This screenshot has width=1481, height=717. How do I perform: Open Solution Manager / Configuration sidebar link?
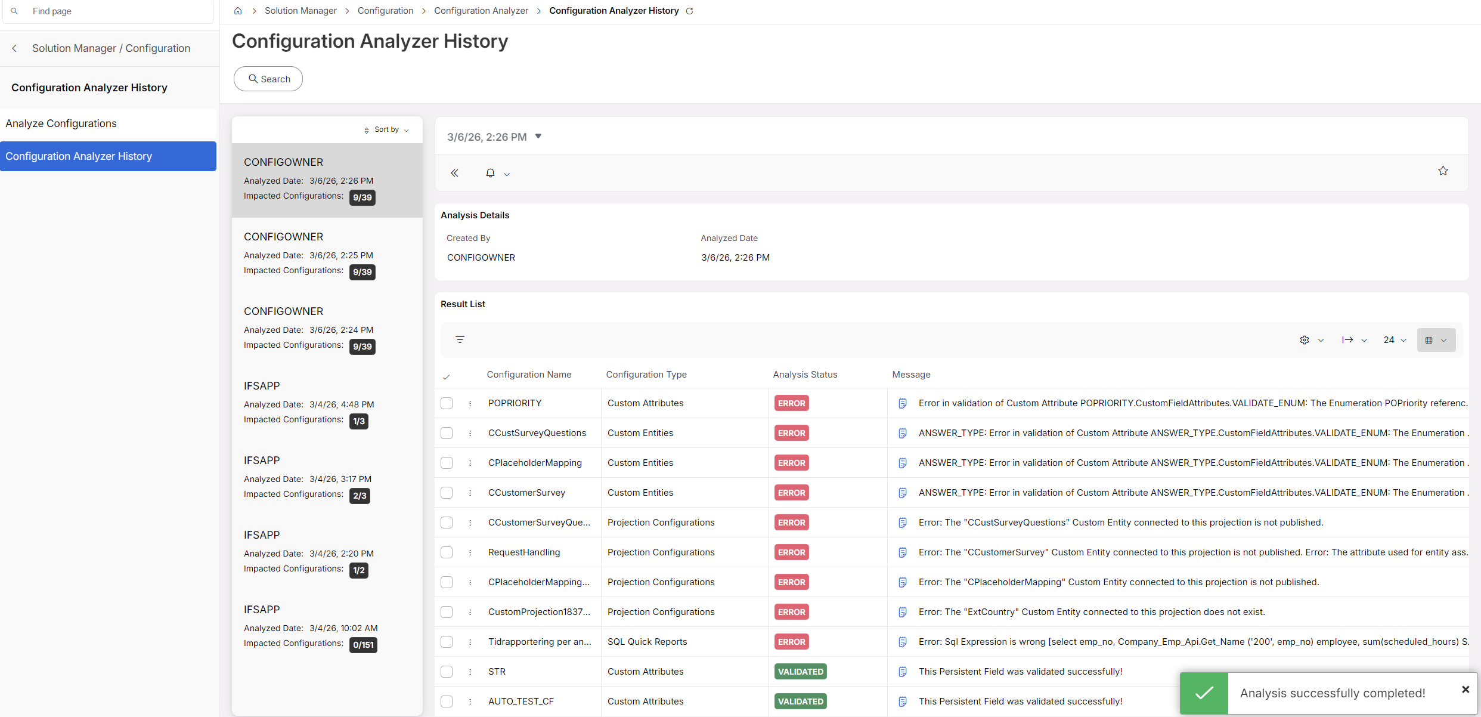point(111,48)
